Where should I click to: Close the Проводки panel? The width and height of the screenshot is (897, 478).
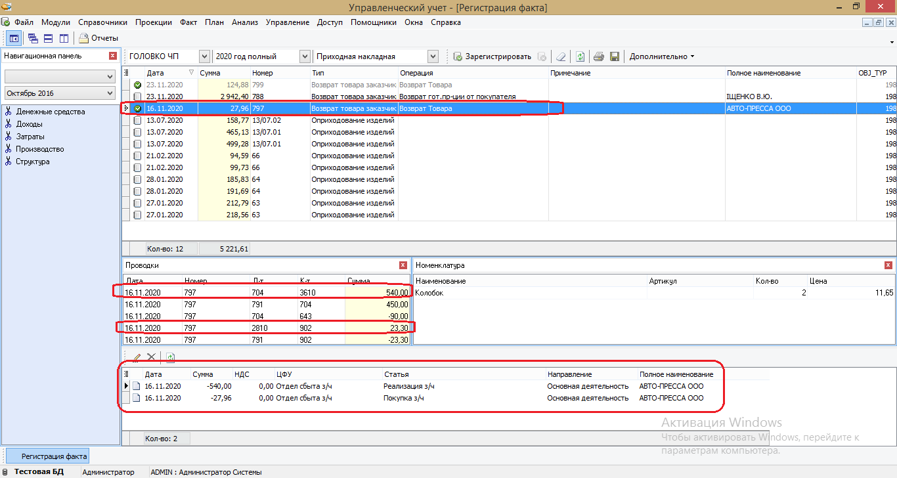(x=403, y=265)
